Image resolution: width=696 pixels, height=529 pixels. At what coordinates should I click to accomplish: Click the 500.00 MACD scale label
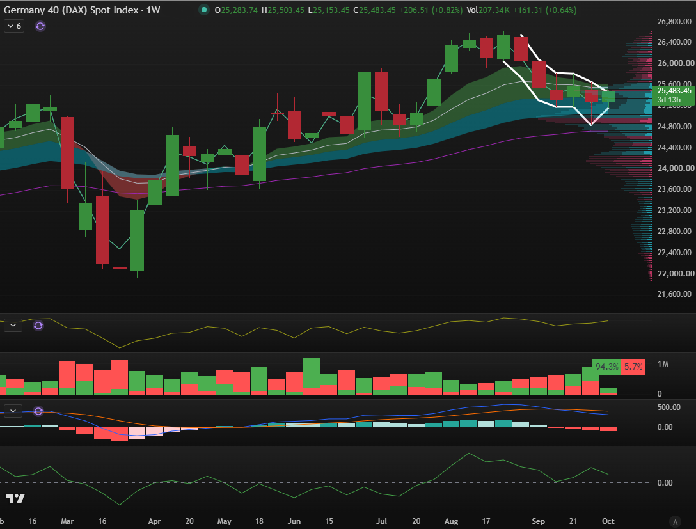(x=669, y=407)
